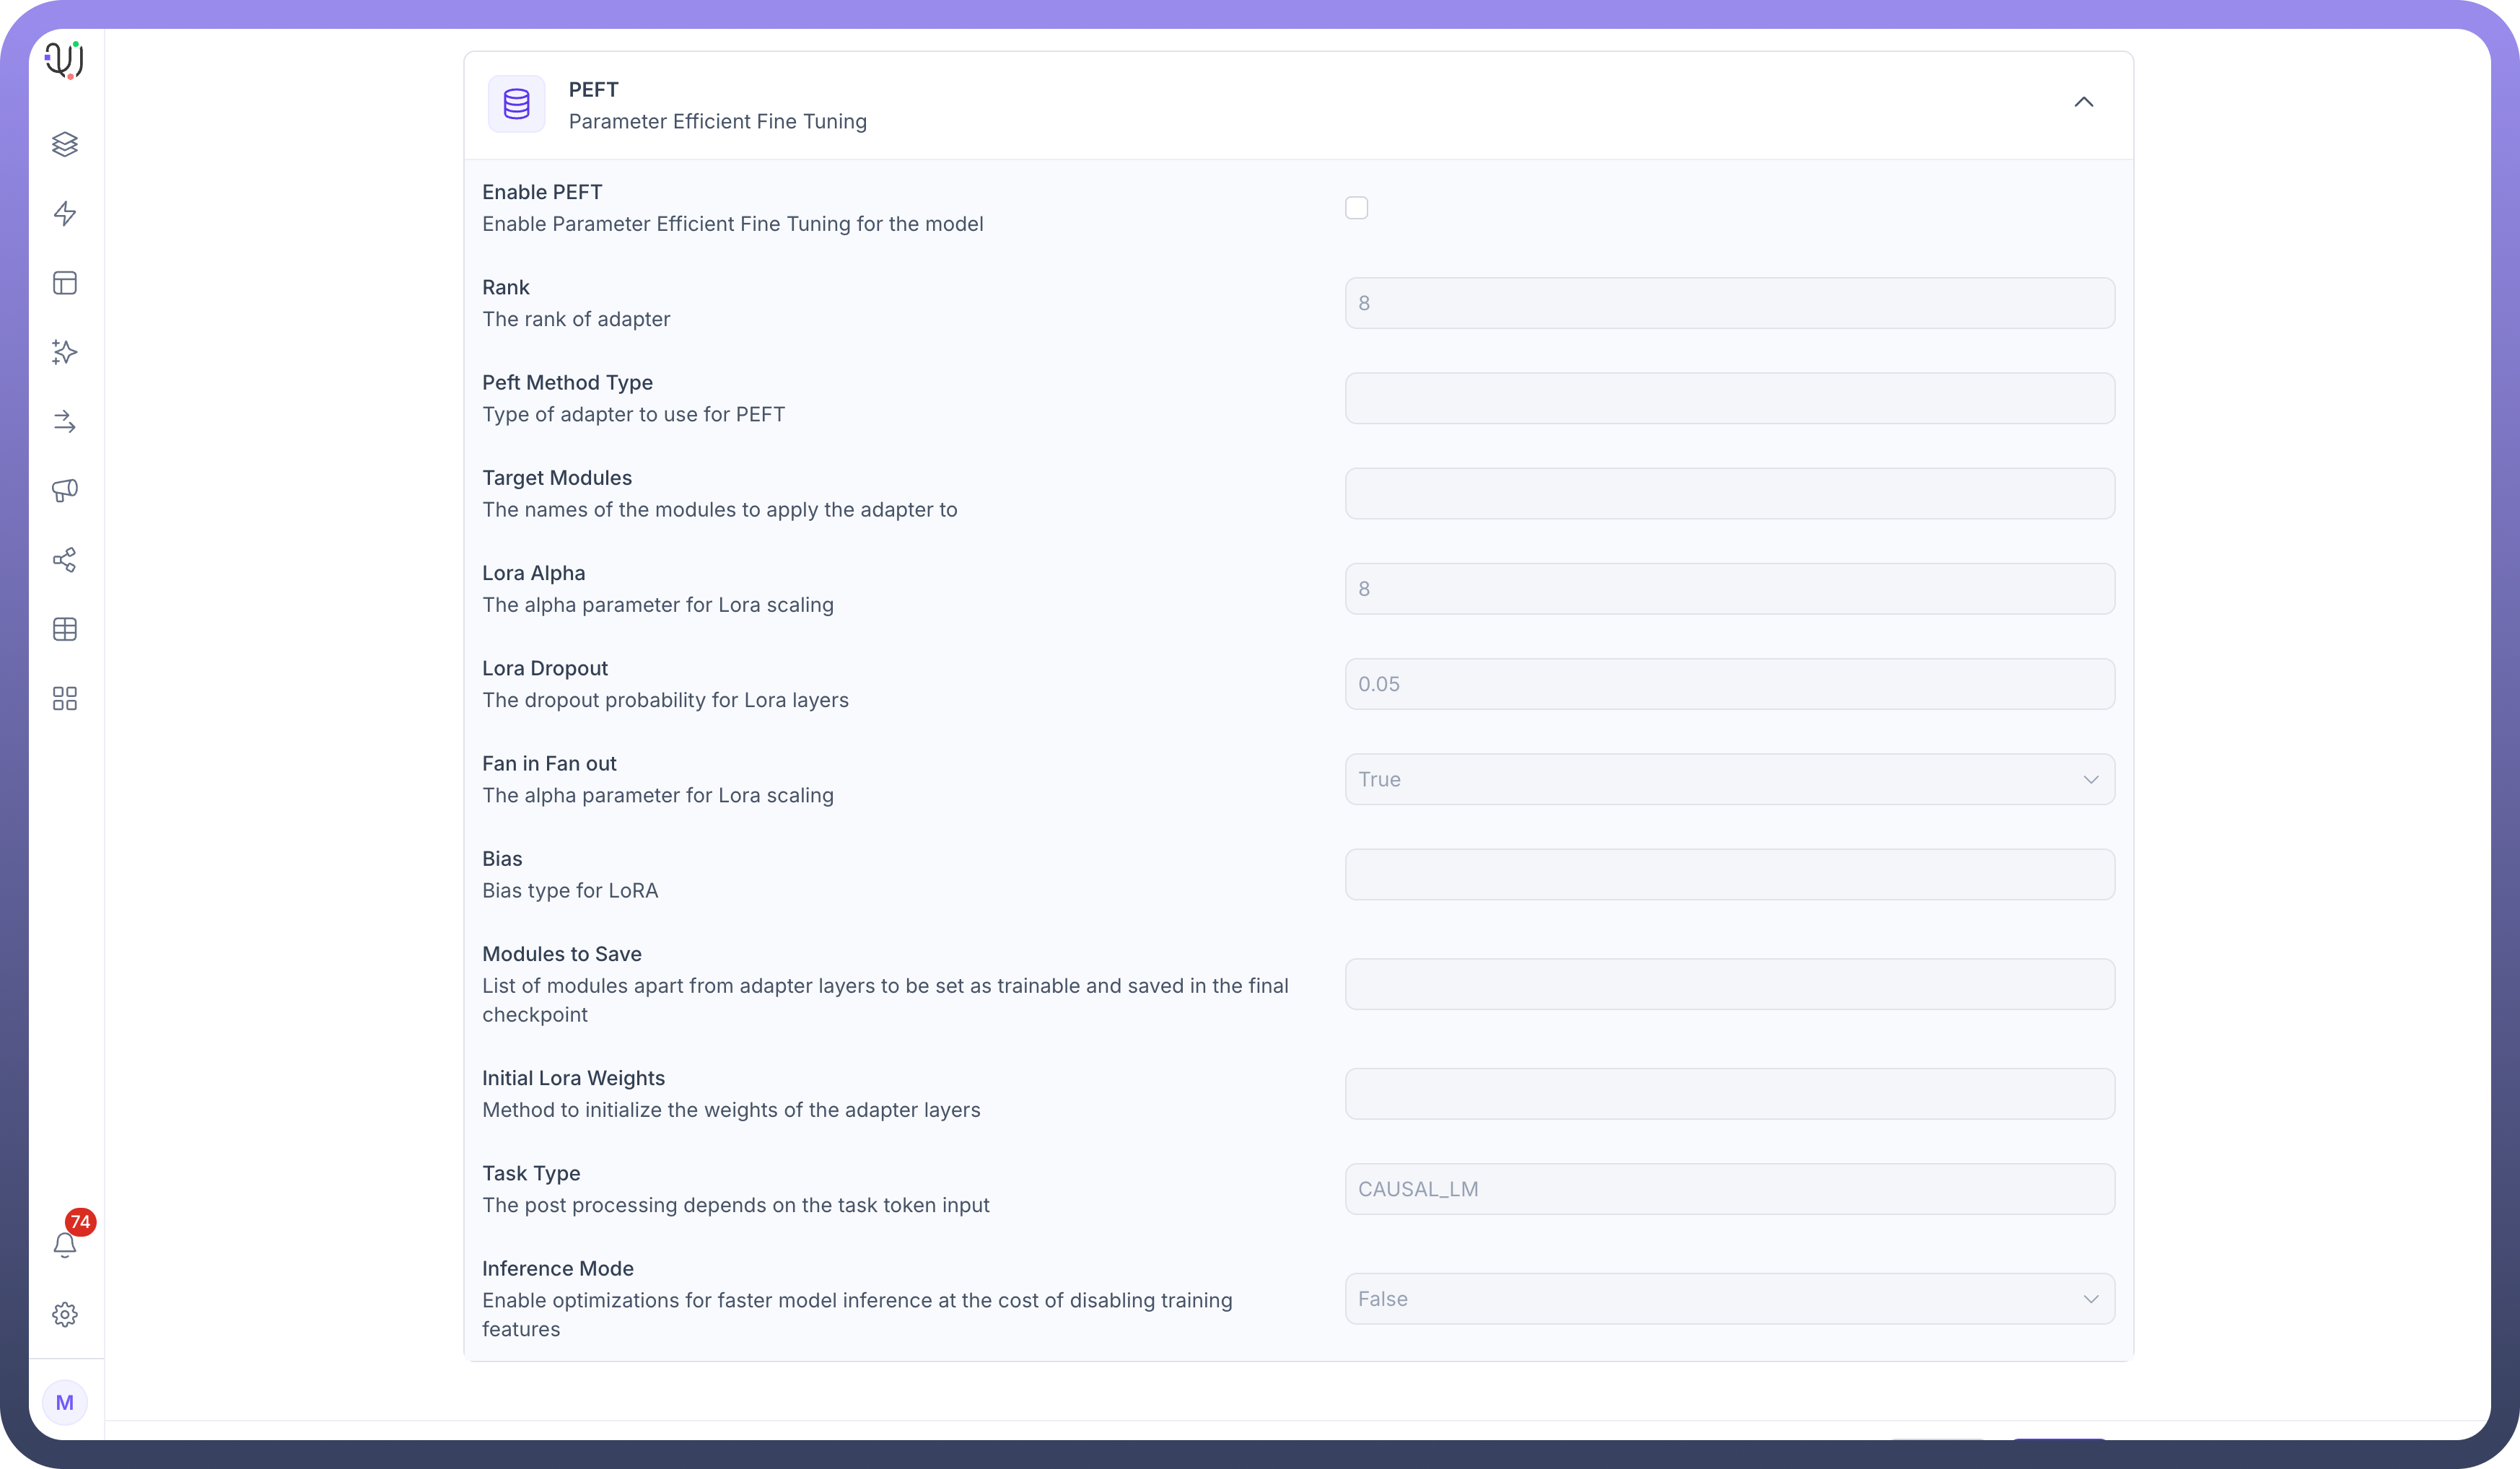Check the Enable PEFT checkbox
This screenshot has height=1469, width=2520.
[1356, 208]
